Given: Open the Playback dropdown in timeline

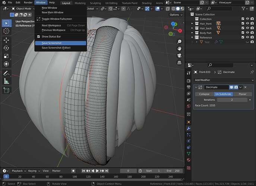Looking at the screenshot, I should click(19, 171).
